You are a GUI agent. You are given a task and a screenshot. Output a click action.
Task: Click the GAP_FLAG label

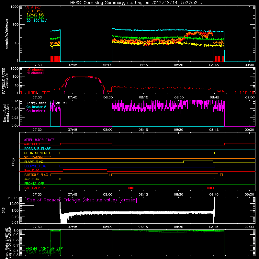(x=32, y=144)
